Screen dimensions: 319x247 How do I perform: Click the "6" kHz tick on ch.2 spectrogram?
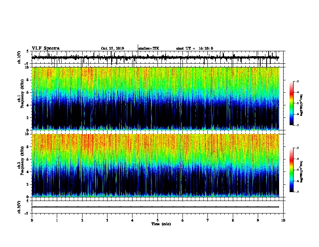[x=28, y=159]
